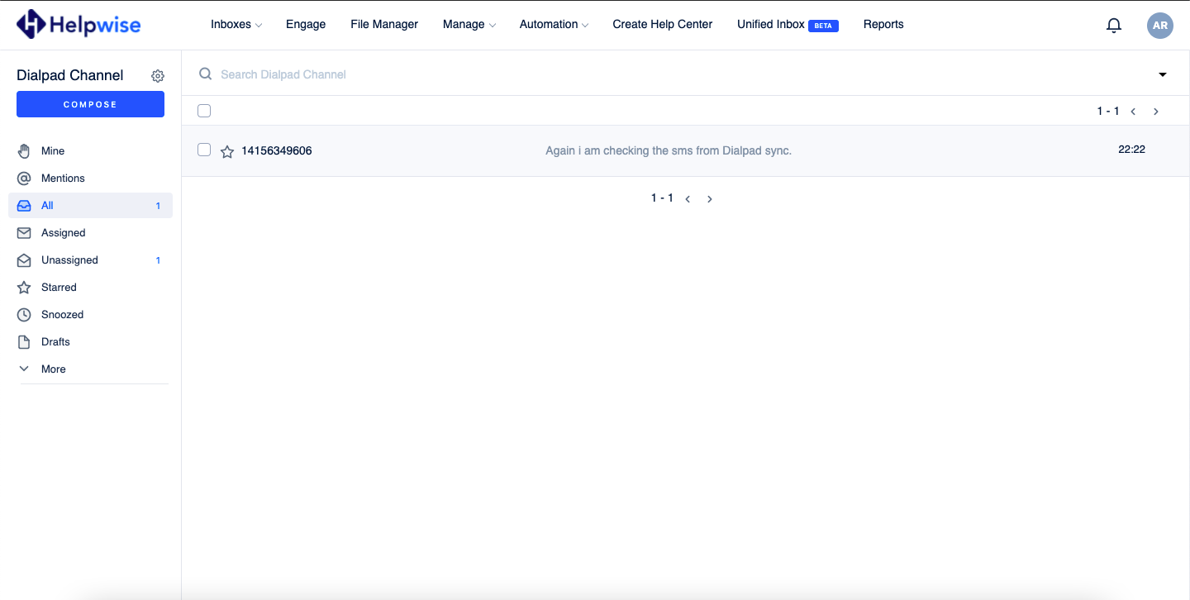Open Dialpad Channel settings gear
Viewport: 1190px width, 600px height.
pos(158,76)
